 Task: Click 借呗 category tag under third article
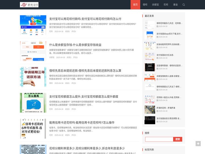[x=51, y=83]
